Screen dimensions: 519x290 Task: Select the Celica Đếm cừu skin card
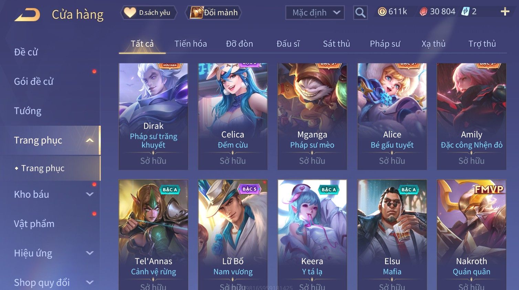pyautogui.click(x=233, y=116)
